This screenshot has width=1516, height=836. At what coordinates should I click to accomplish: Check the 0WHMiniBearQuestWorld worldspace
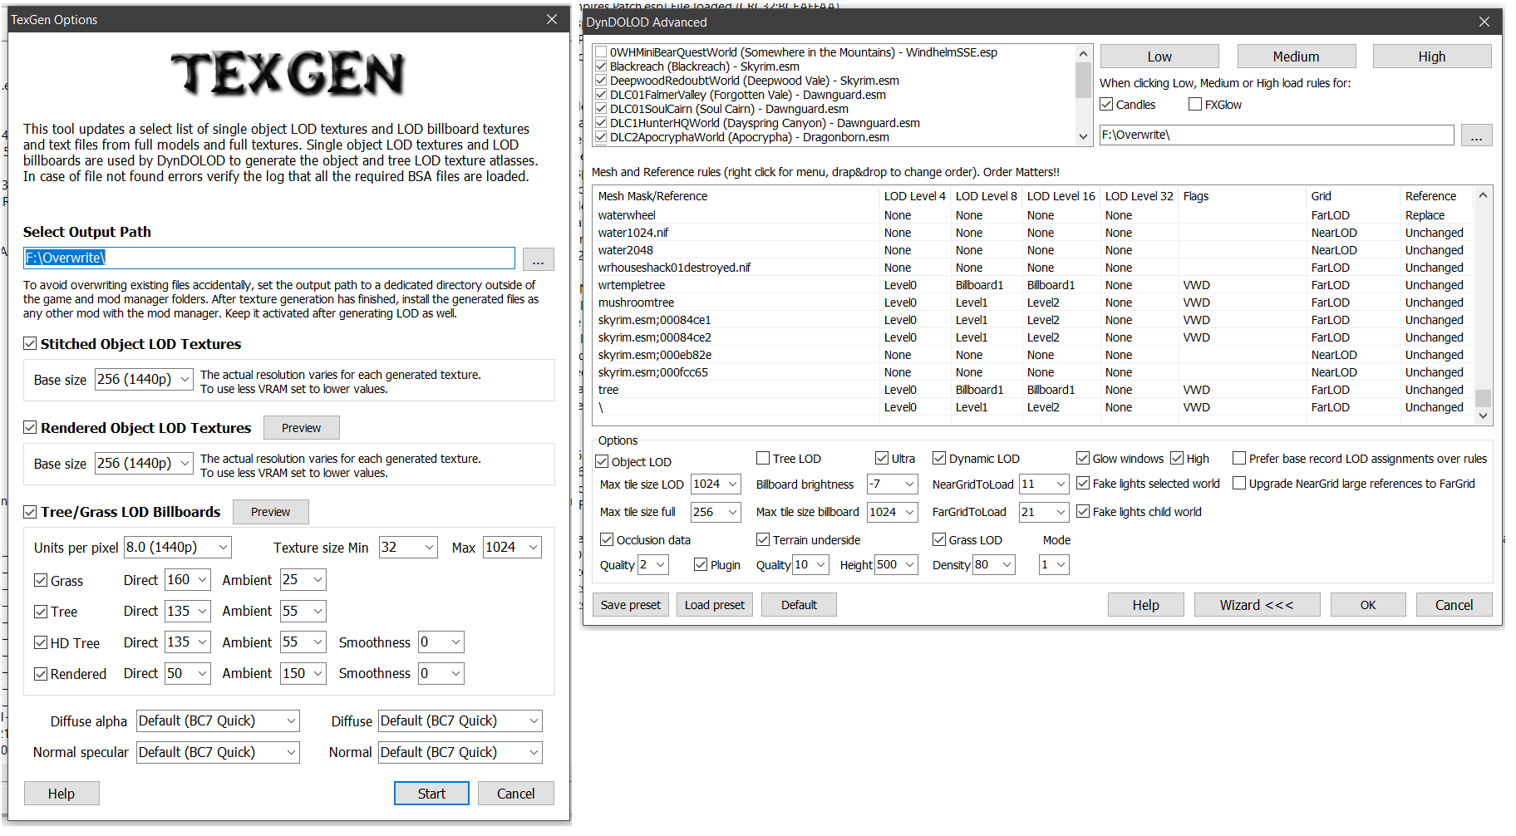601,52
